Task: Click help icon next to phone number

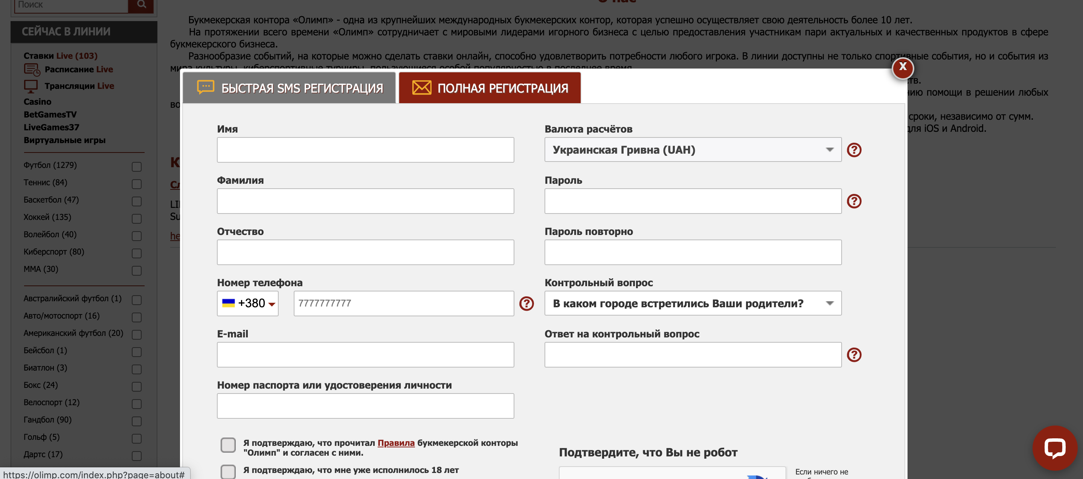Action: click(x=526, y=304)
